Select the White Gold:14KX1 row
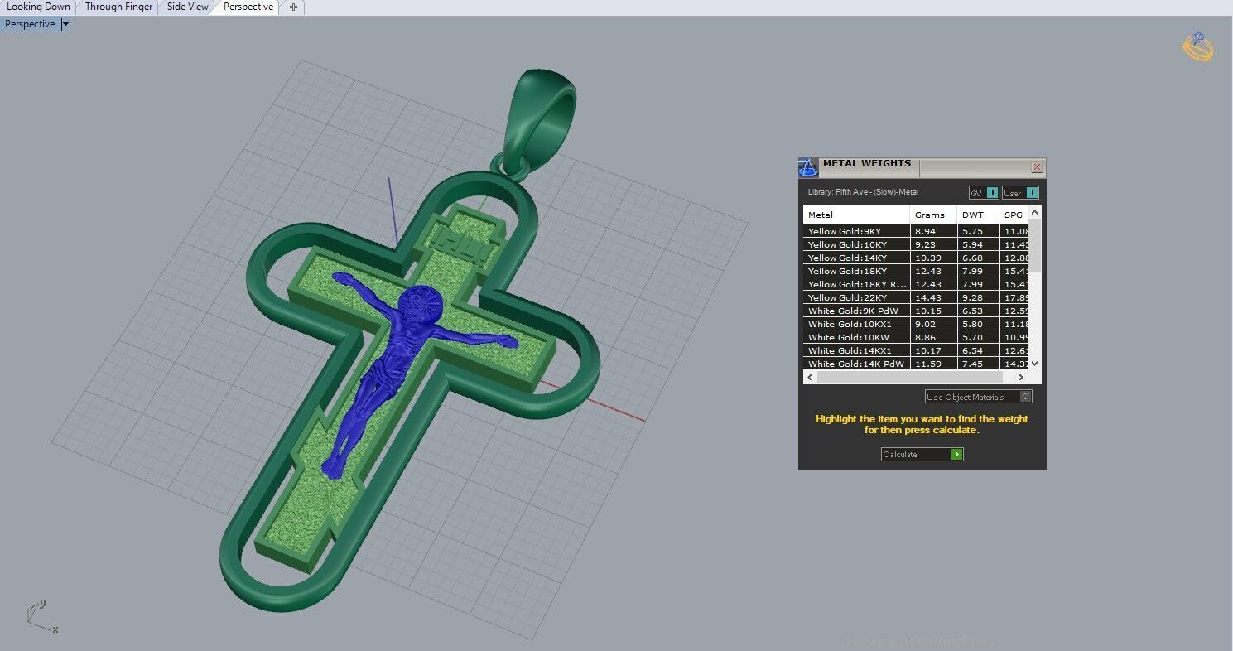Screen dimensions: 1233x651 coord(915,350)
